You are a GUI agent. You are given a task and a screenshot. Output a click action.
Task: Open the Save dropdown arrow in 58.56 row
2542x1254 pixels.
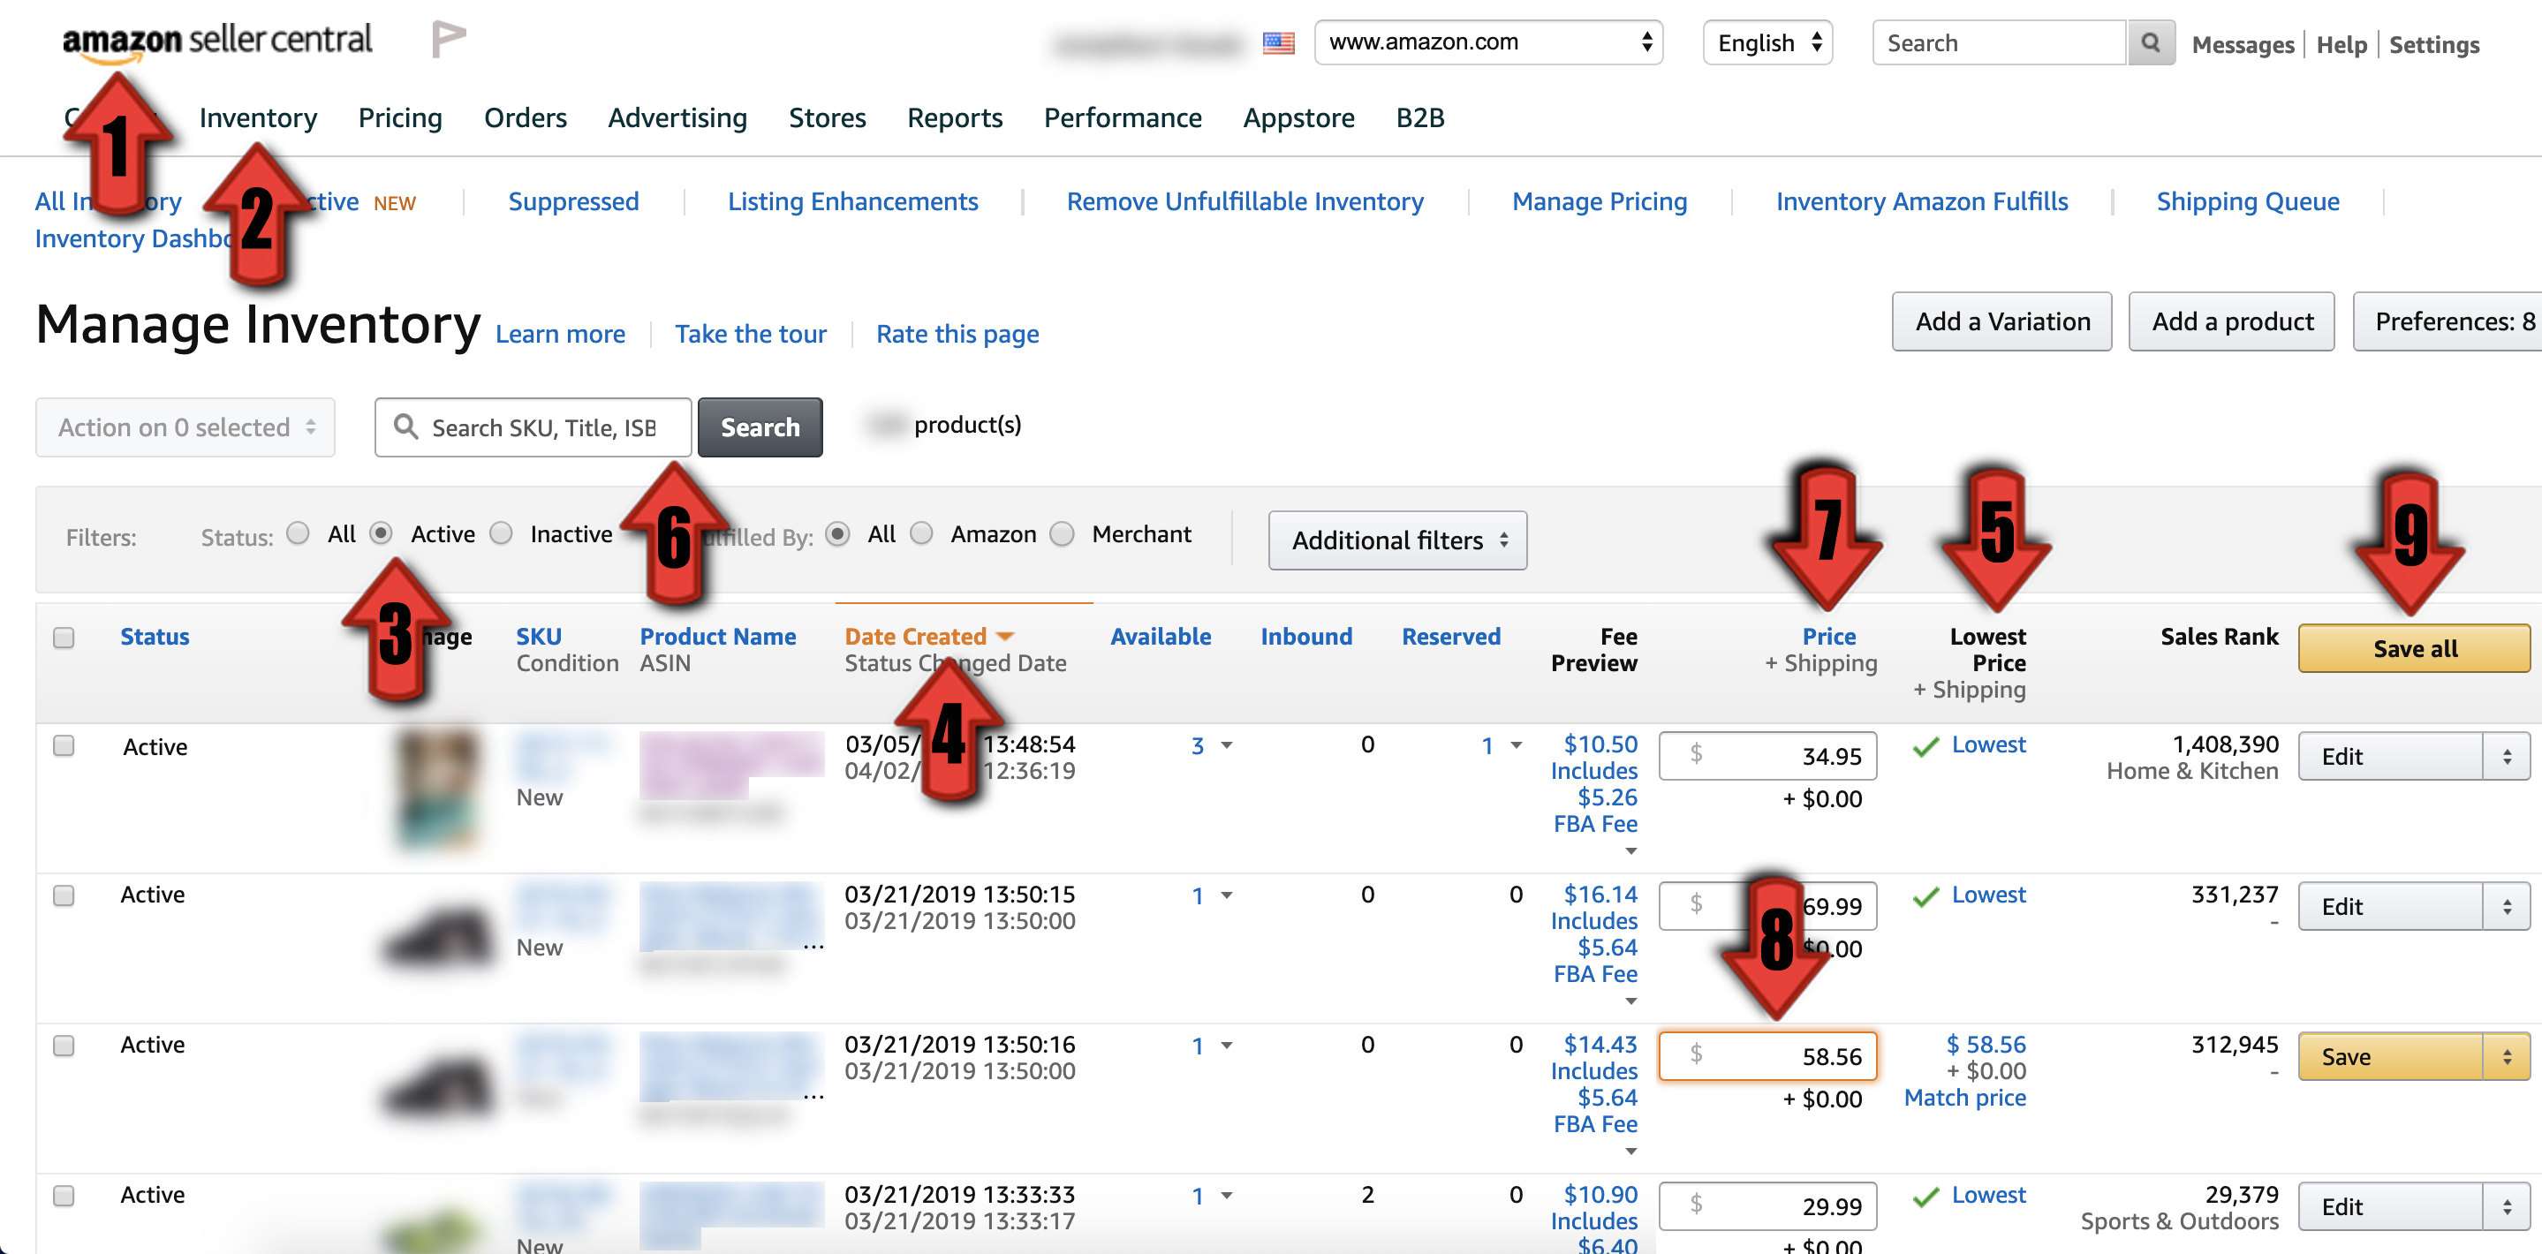2508,1057
